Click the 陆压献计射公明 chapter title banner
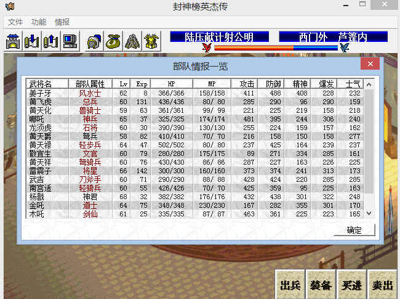Image resolution: width=400 pixels, height=299 pixels. (220, 37)
